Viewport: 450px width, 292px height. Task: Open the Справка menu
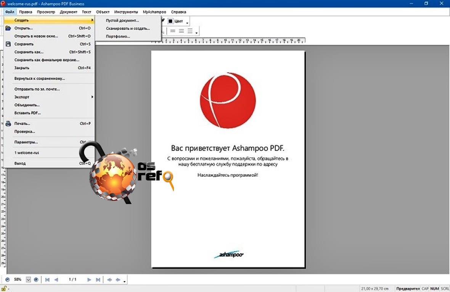(x=178, y=12)
